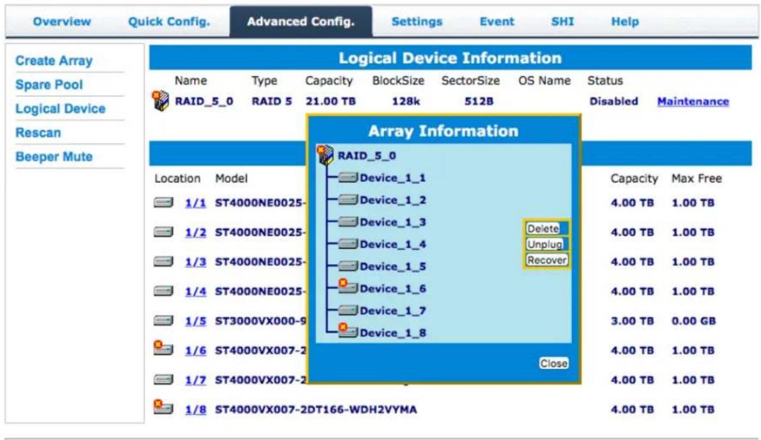Click the Device_1_3 drive icon in the tree
This screenshot has height=440, width=761.
point(348,222)
